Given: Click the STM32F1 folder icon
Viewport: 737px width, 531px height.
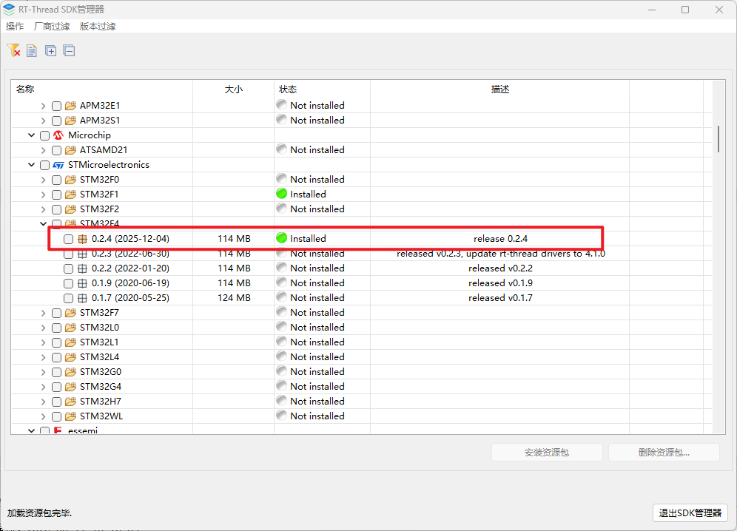Looking at the screenshot, I should pos(70,195).
